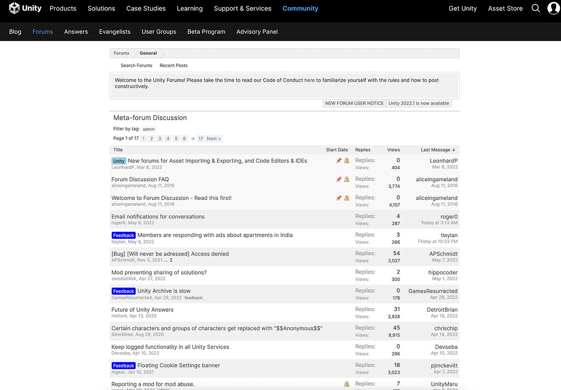Click lock icon on New forums thread
Viewport: 561px width, 390px height.
(347, 160)
